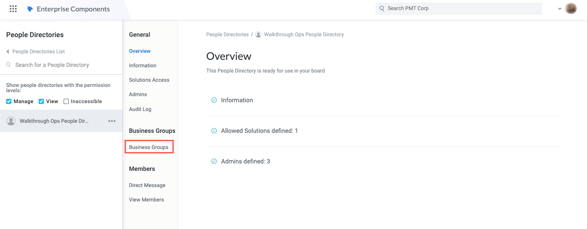Open the Information settings page
This screenshot has width=587, height=229.
[x=143, y=66]
